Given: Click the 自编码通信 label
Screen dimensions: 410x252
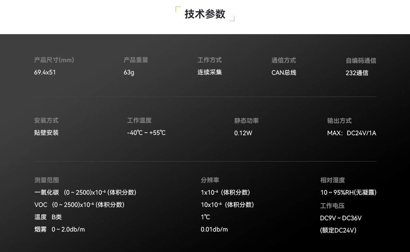Looking at the screenshot, I should pyautogui.click(x=361, y=61).
